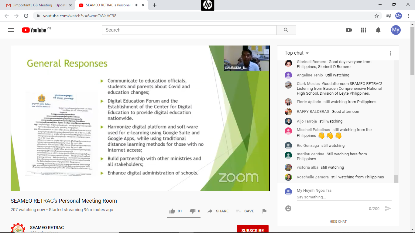Open SEAMEO RETRAC channel avatar

pyautogui.click(x=18, y=228)
